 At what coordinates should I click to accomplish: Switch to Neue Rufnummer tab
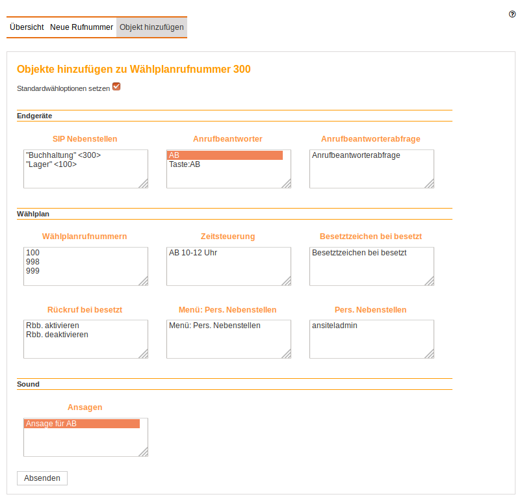tap(81, 27)
